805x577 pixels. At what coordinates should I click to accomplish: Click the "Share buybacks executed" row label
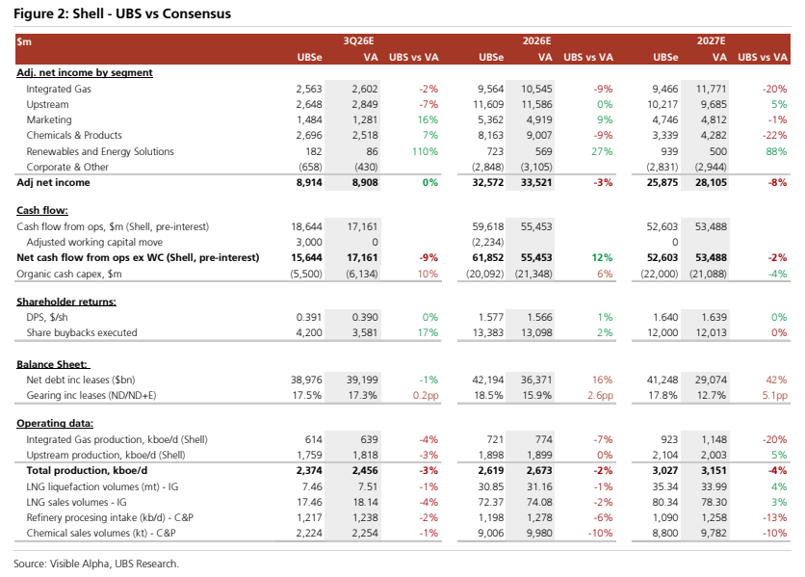[x=82, y=332]
